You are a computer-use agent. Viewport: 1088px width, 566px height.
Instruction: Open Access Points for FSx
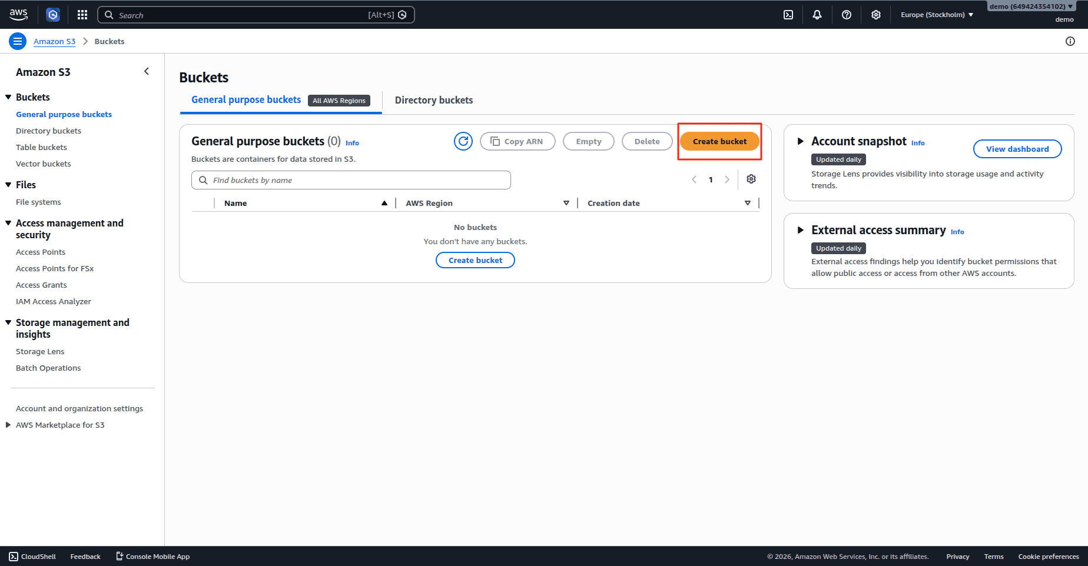click(55, 268)
